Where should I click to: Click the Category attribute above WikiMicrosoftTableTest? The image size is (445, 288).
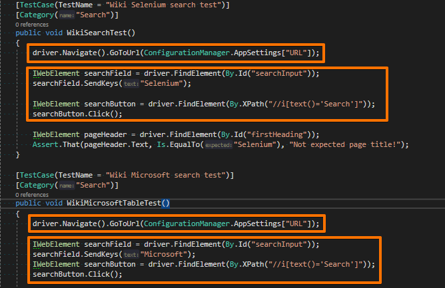pyautogui.click(x=37, y=186)
